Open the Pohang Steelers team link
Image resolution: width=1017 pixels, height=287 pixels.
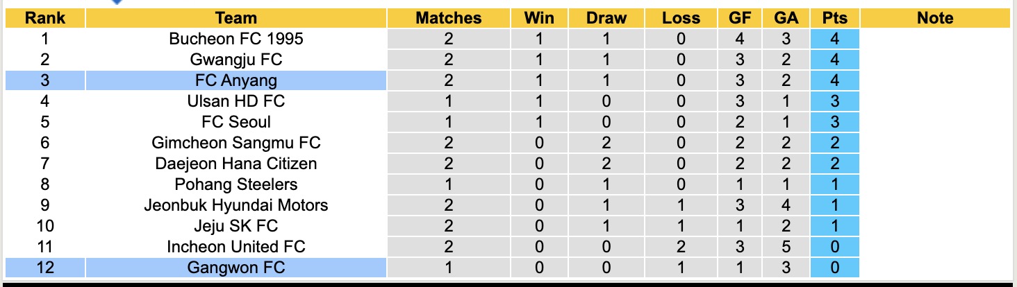pos(236,184)
